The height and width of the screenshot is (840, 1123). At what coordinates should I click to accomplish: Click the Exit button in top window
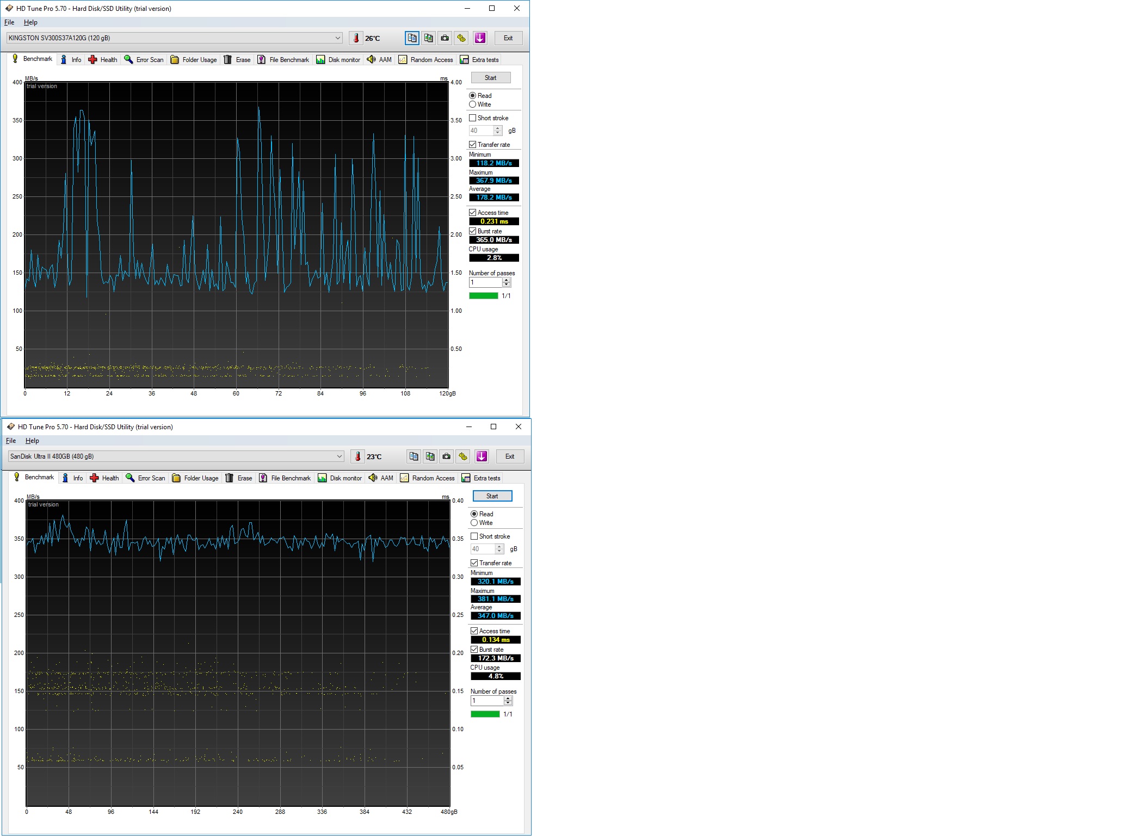[x=508, y=38]
